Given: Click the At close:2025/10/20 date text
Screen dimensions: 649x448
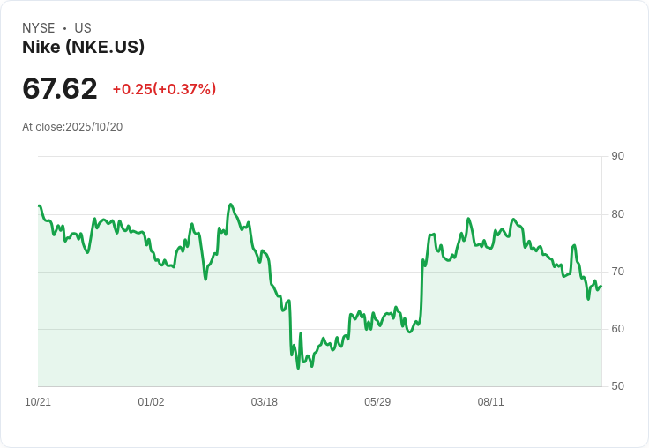Looking at the screenshot, I should (x=72, y=127).
